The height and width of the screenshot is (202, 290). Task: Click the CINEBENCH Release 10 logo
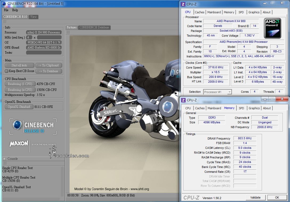pyautogui.click(x=33, y=126)
